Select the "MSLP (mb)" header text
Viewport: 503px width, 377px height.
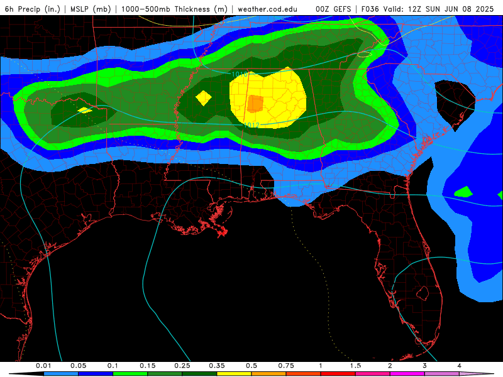pos(91,9)
